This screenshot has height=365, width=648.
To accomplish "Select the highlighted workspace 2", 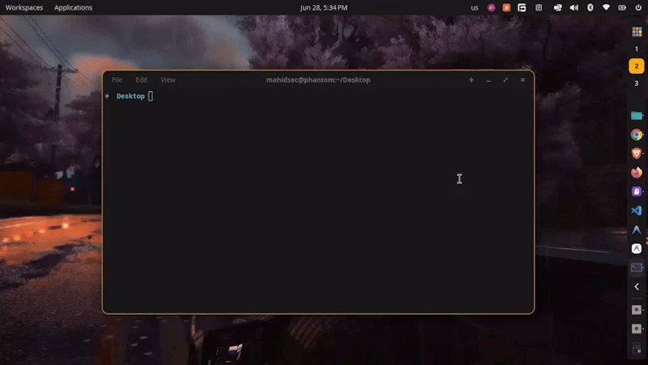I will pos(637,67).
